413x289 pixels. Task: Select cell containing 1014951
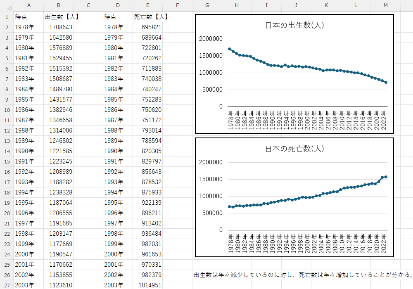[147, 285]
